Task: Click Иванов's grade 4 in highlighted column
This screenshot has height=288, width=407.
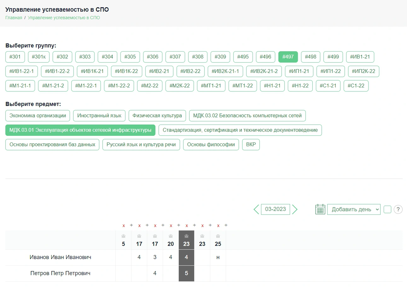Action: 186,257
